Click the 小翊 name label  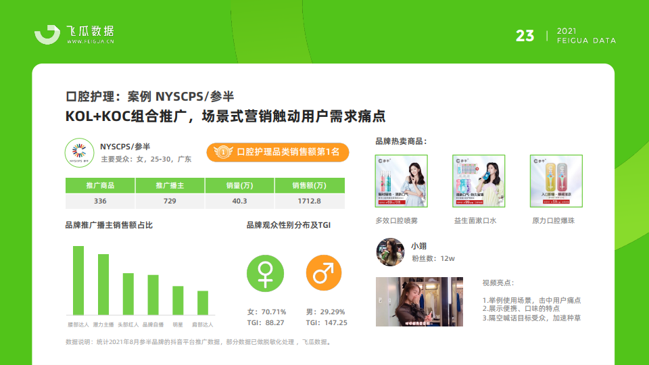pyautogui.click(x=419, y=246)
